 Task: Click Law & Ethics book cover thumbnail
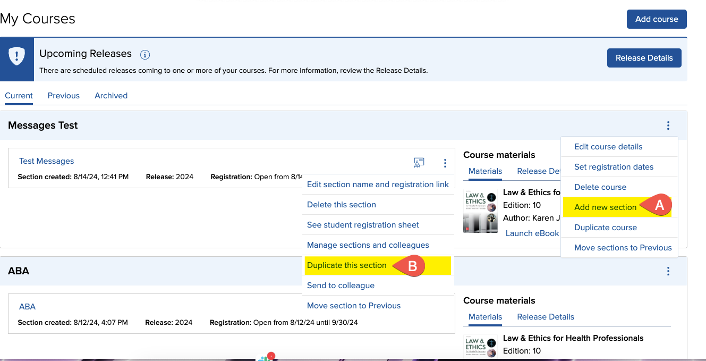point(480,211)
